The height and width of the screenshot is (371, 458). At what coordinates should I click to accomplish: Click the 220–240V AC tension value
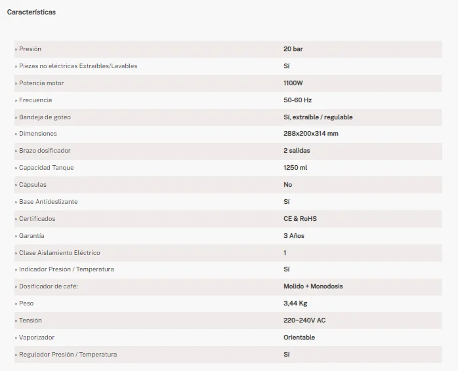click(x=304, y=321)
